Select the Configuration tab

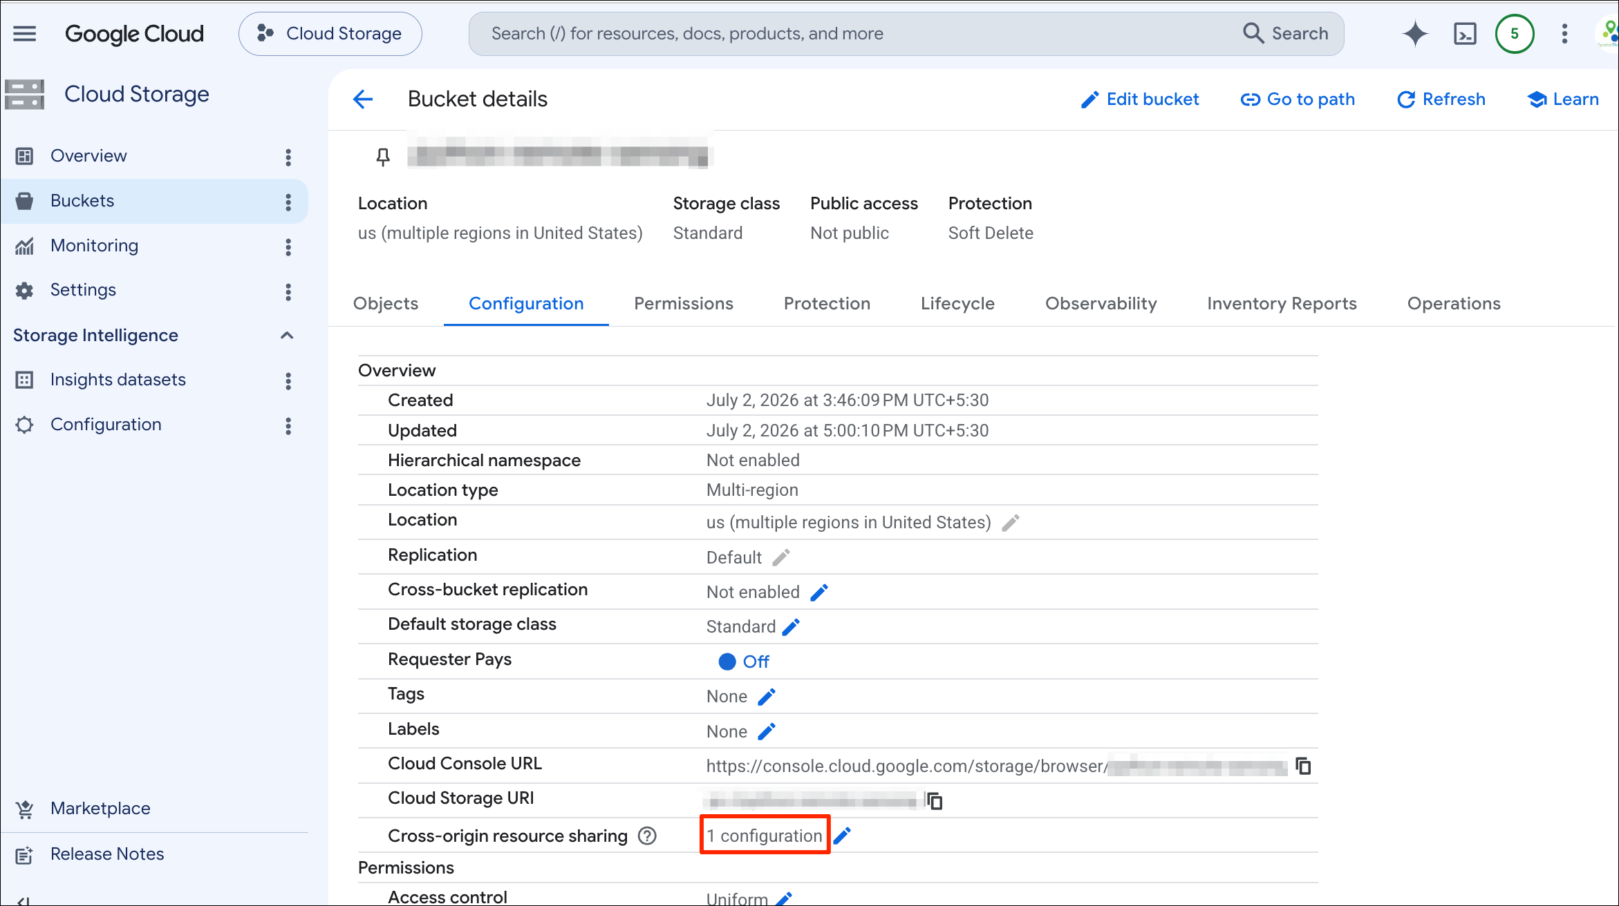click(x=526, y=303)
